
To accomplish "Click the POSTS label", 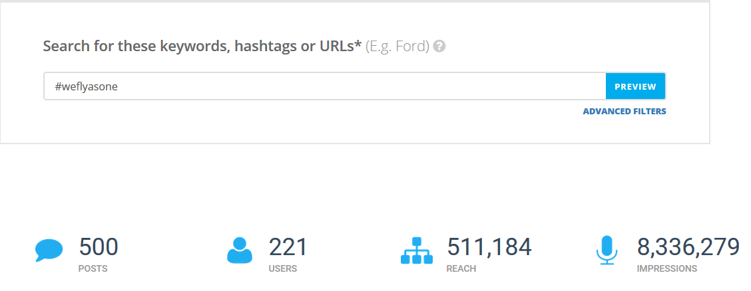I will coord(93,269).
